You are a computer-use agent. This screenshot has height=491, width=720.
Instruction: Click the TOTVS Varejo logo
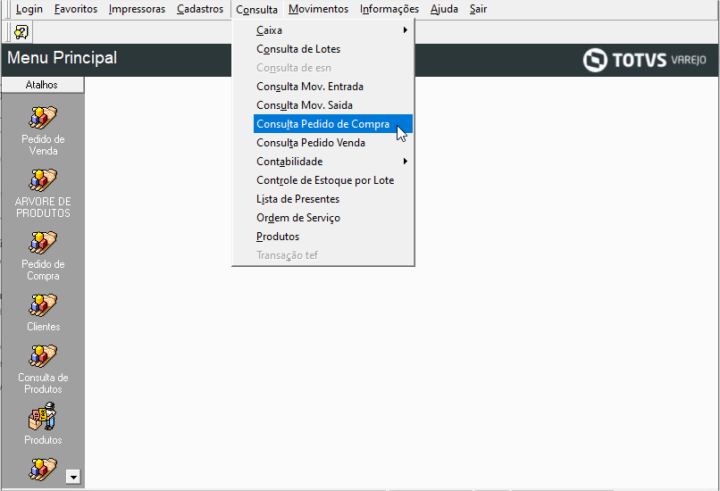pyautogui.click(x=644, y=60)
